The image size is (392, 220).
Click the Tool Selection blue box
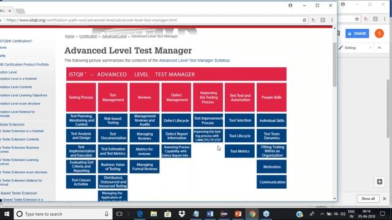[239, 120]
